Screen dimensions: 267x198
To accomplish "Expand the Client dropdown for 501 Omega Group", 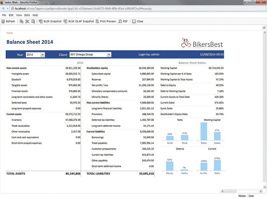I will point(109,55).
